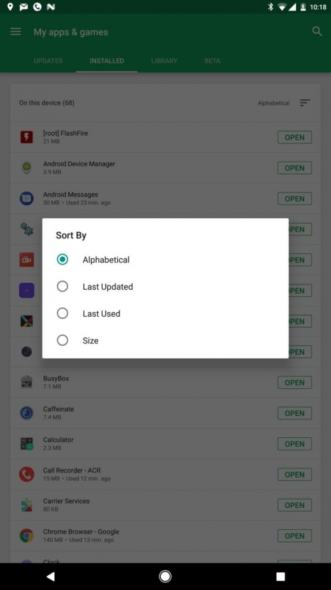Tap the Chrome Browser app icon
331x590 pixels.
[x=27, y=536]
